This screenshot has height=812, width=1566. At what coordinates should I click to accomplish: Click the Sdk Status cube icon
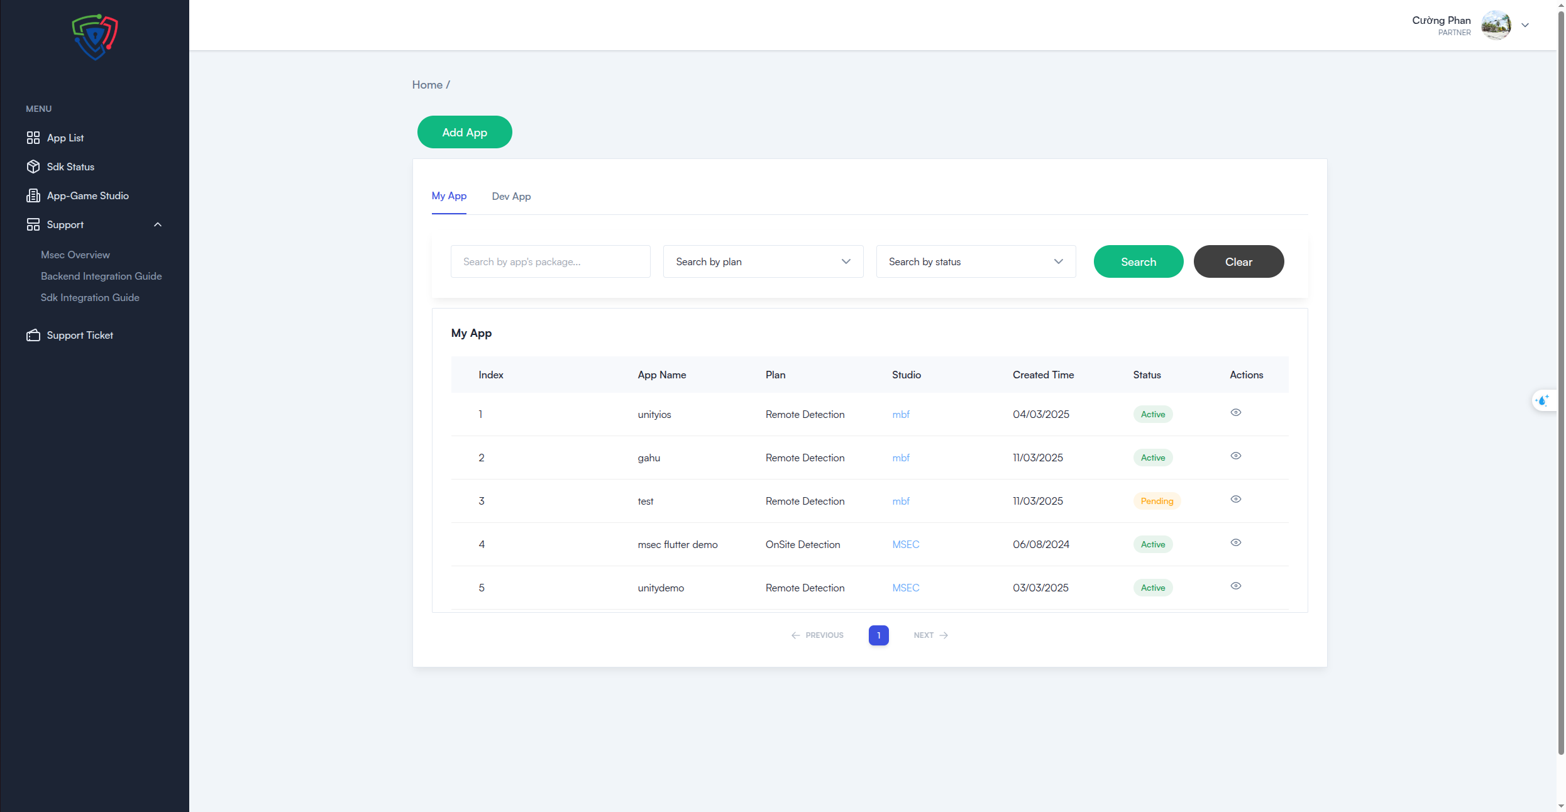tap(33, 167)
